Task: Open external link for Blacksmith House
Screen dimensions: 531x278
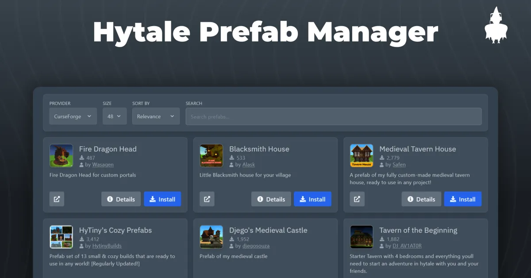Action: pyautogui.click(x=207, y=199)
